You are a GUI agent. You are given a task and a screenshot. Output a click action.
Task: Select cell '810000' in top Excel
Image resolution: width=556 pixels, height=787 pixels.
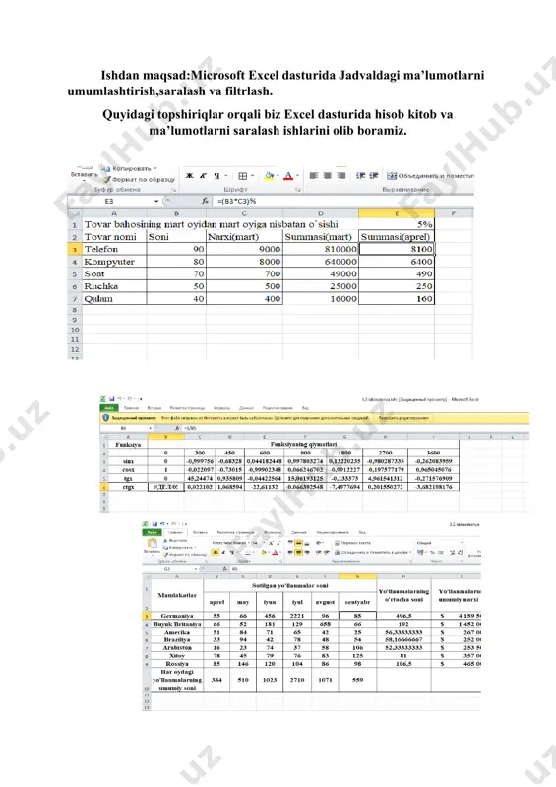coord(321,249)
